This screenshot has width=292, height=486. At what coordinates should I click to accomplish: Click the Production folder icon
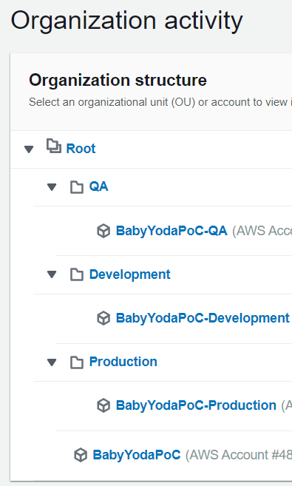tap(76, 362)
